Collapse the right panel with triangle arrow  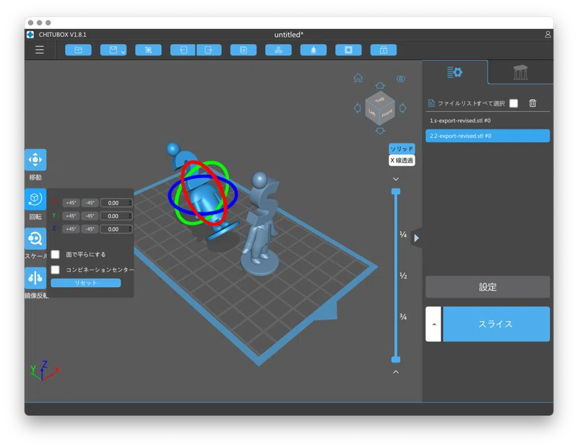coord(417,238)
